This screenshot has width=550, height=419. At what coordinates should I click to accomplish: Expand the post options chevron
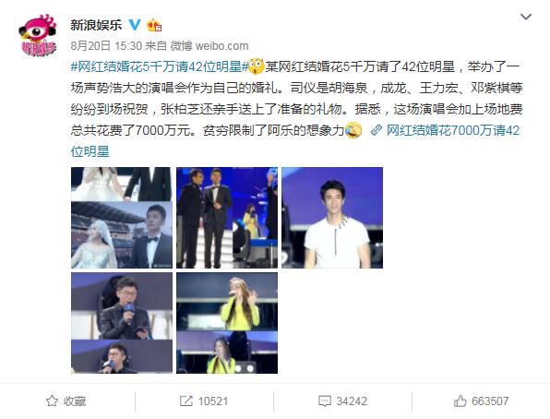[x=526, y=17]
